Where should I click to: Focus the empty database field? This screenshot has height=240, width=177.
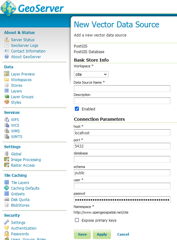[x=122, y=159]
